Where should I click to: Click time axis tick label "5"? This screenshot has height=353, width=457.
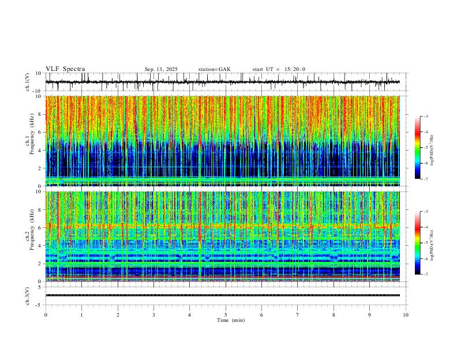pyautogui.click(x=226, y=315)
